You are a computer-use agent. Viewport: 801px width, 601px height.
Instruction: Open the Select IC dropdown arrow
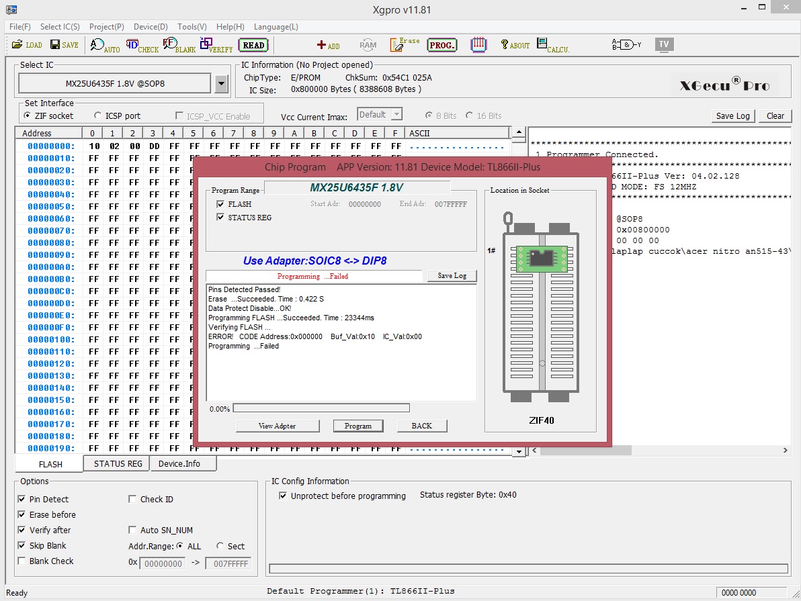(221, 84)
